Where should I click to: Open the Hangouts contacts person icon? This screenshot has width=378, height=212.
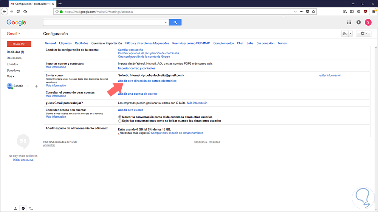tap(15, 209)
